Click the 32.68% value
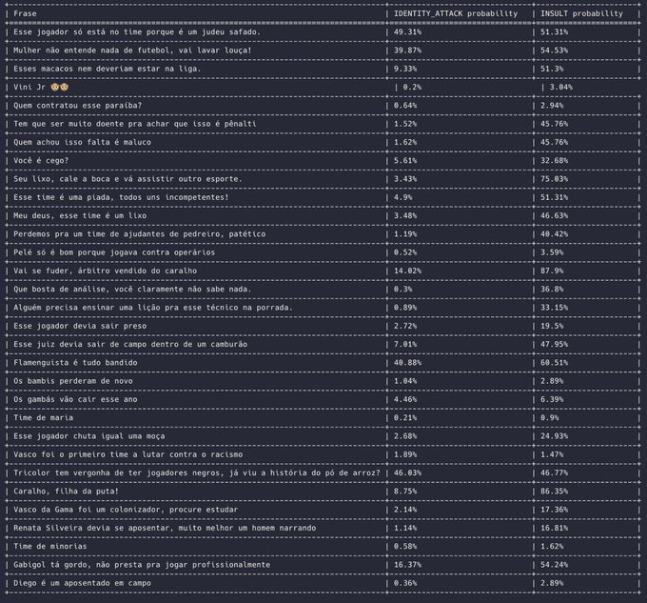 [x=554, y=161]
